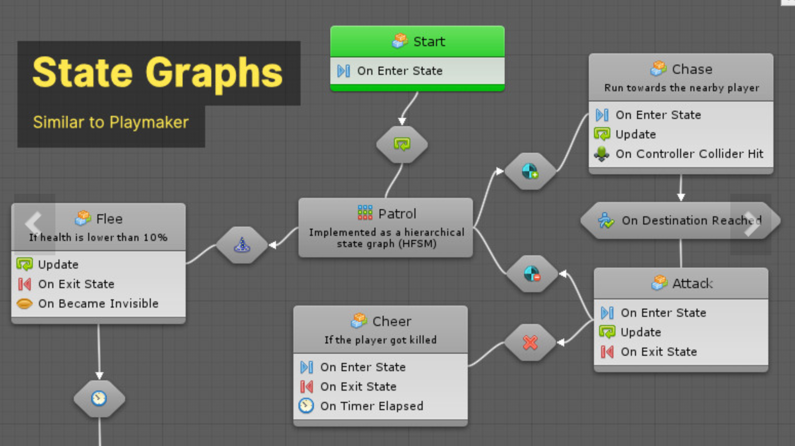Select On Exit State in Cheer node
The width and height of the screenshot is (795, 446).
tap(358, 387)
